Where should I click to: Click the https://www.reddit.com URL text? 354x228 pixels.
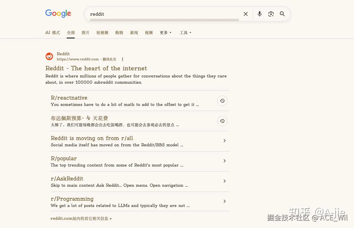point(78,59)
